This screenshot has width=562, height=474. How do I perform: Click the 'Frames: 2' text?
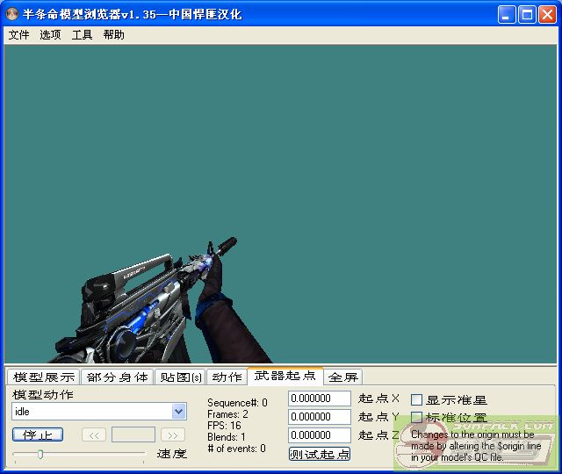pyautogui.click(x=227, y=414)
